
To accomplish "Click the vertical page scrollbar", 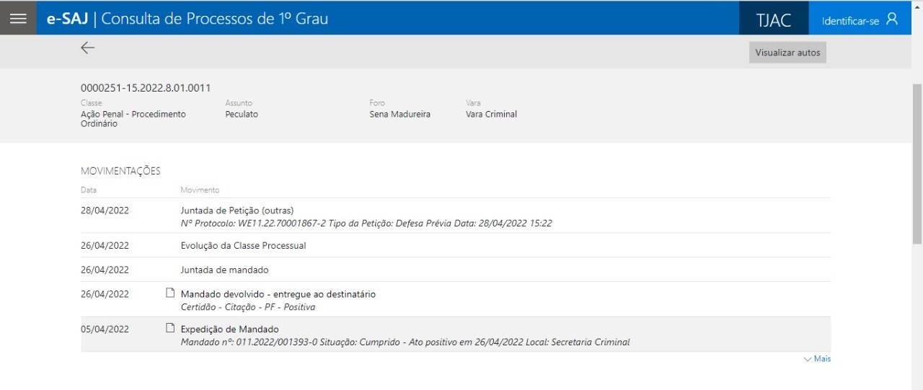I will point(917,166).
